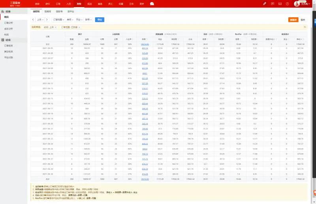Switch to the 按平台 tab
This screenshot has height=204, width=316.
[x=71, y=11]
